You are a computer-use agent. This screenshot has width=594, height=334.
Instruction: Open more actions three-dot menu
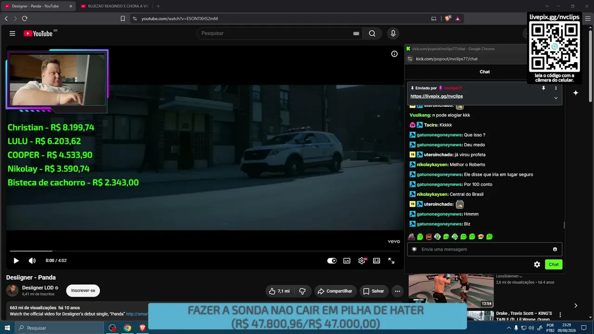(397, 291)
